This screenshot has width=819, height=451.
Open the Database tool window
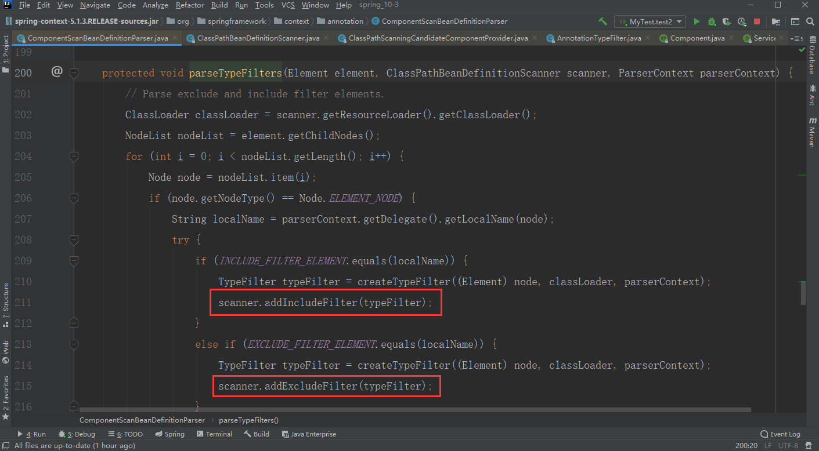click(812, 54)
